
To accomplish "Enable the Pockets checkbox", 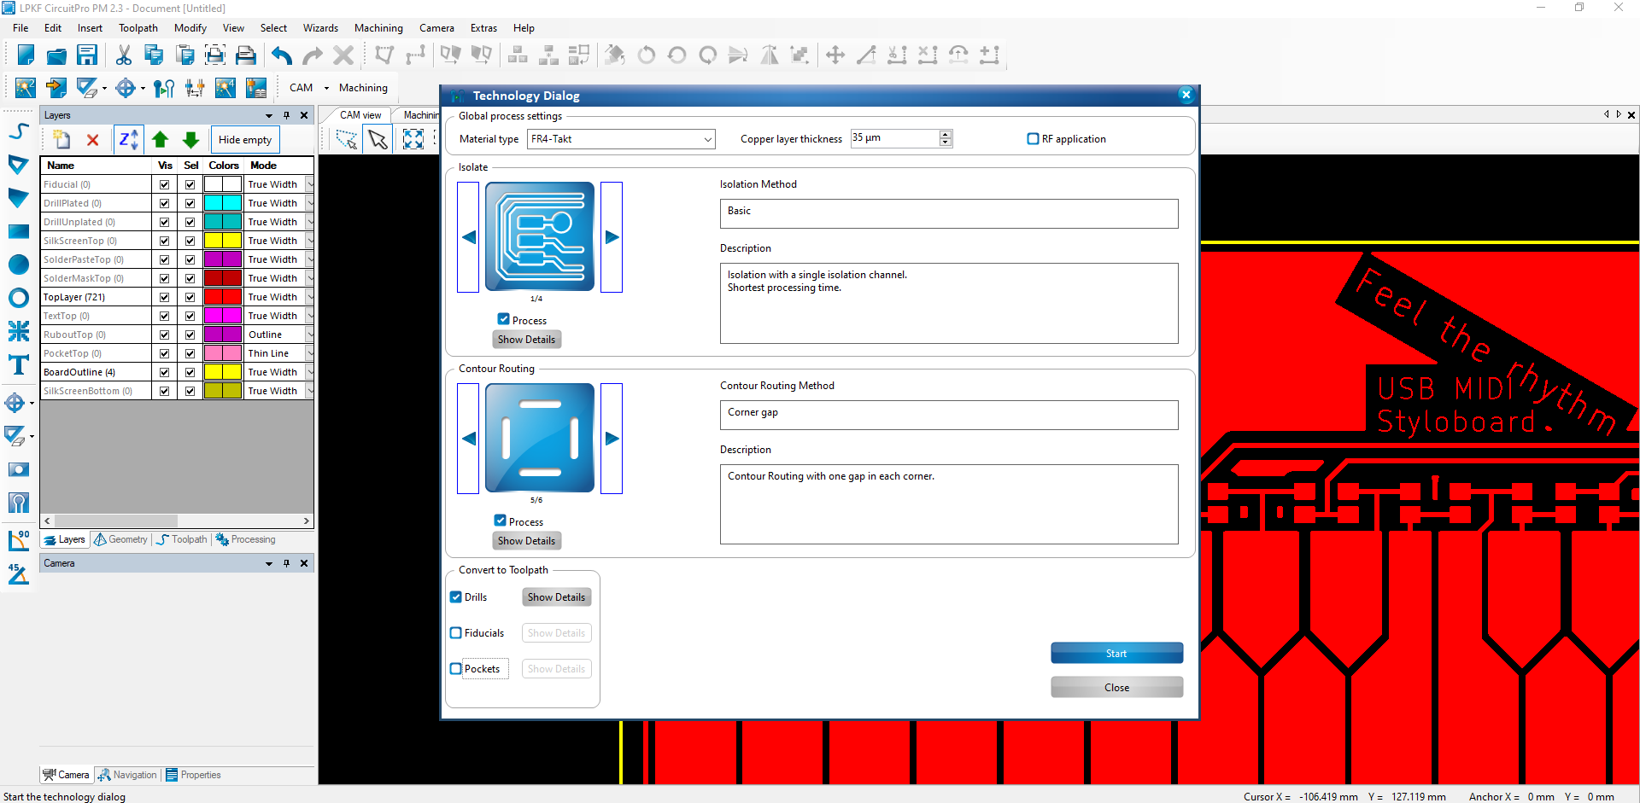I will pyautogui.click(x=456, y=668).
